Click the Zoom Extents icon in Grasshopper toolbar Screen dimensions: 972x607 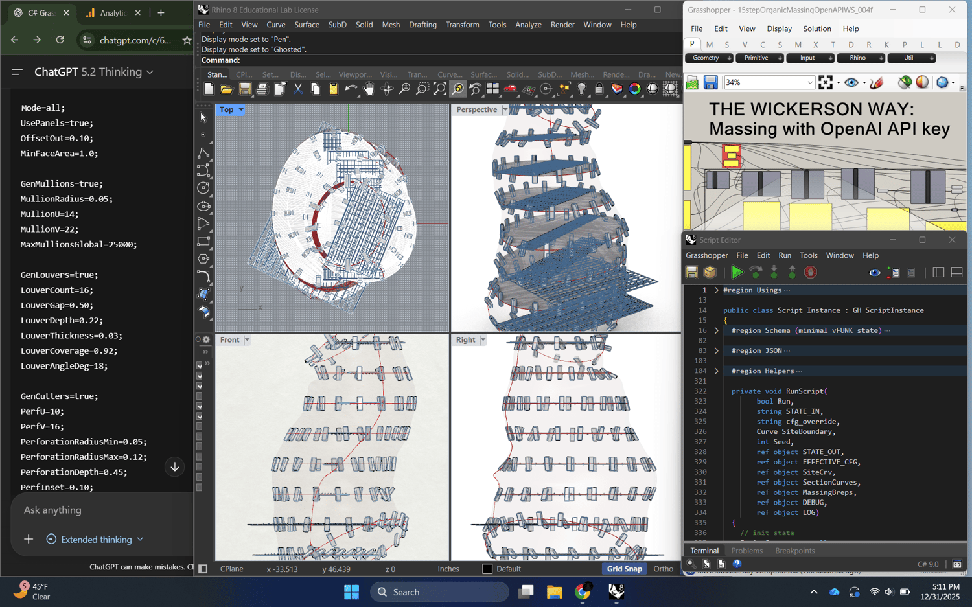(826, 82)
